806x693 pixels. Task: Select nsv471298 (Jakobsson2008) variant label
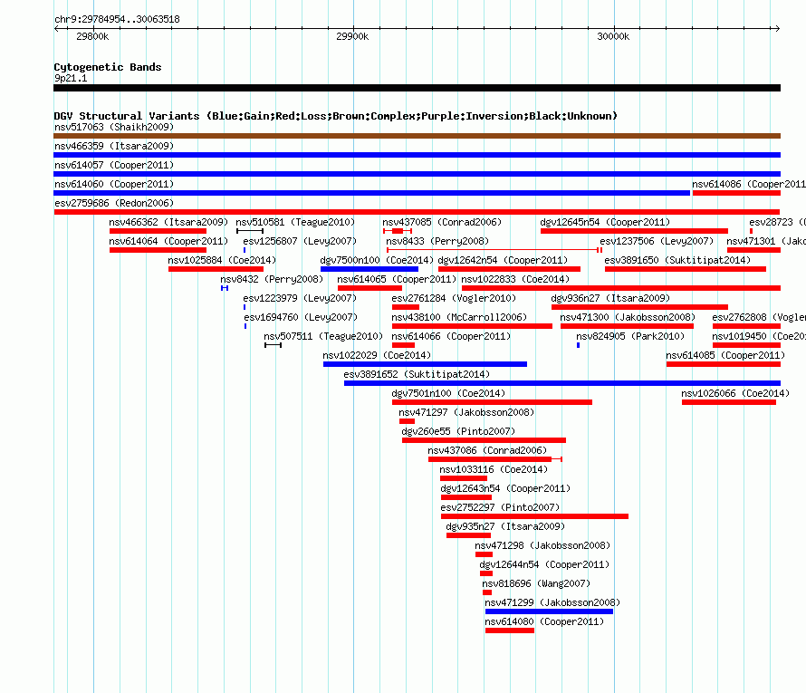(542, 545)
